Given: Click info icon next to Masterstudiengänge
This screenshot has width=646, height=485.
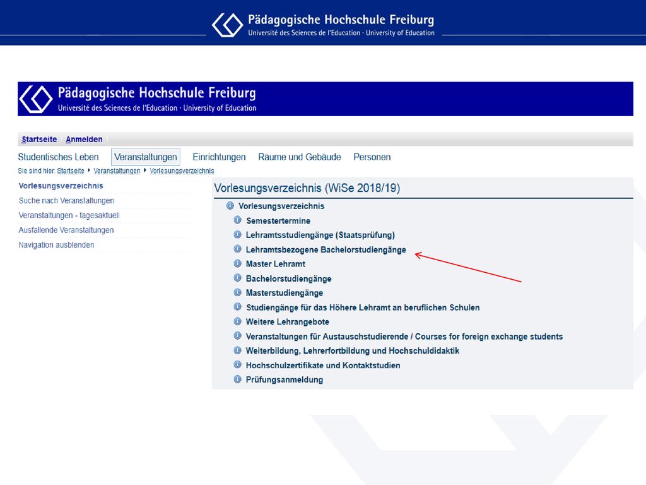Looking at the screenshot, I should pyautogui.click(x=238, y=292).
